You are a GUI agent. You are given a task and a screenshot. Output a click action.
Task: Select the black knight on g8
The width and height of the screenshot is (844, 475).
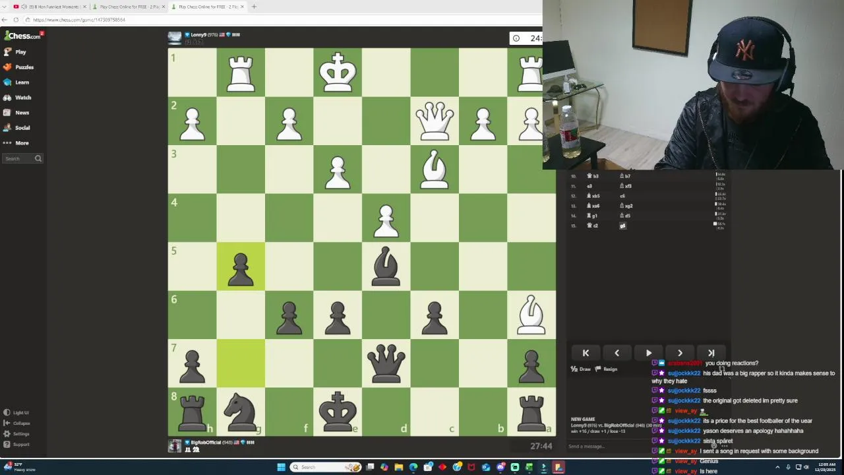pos(241,412)
